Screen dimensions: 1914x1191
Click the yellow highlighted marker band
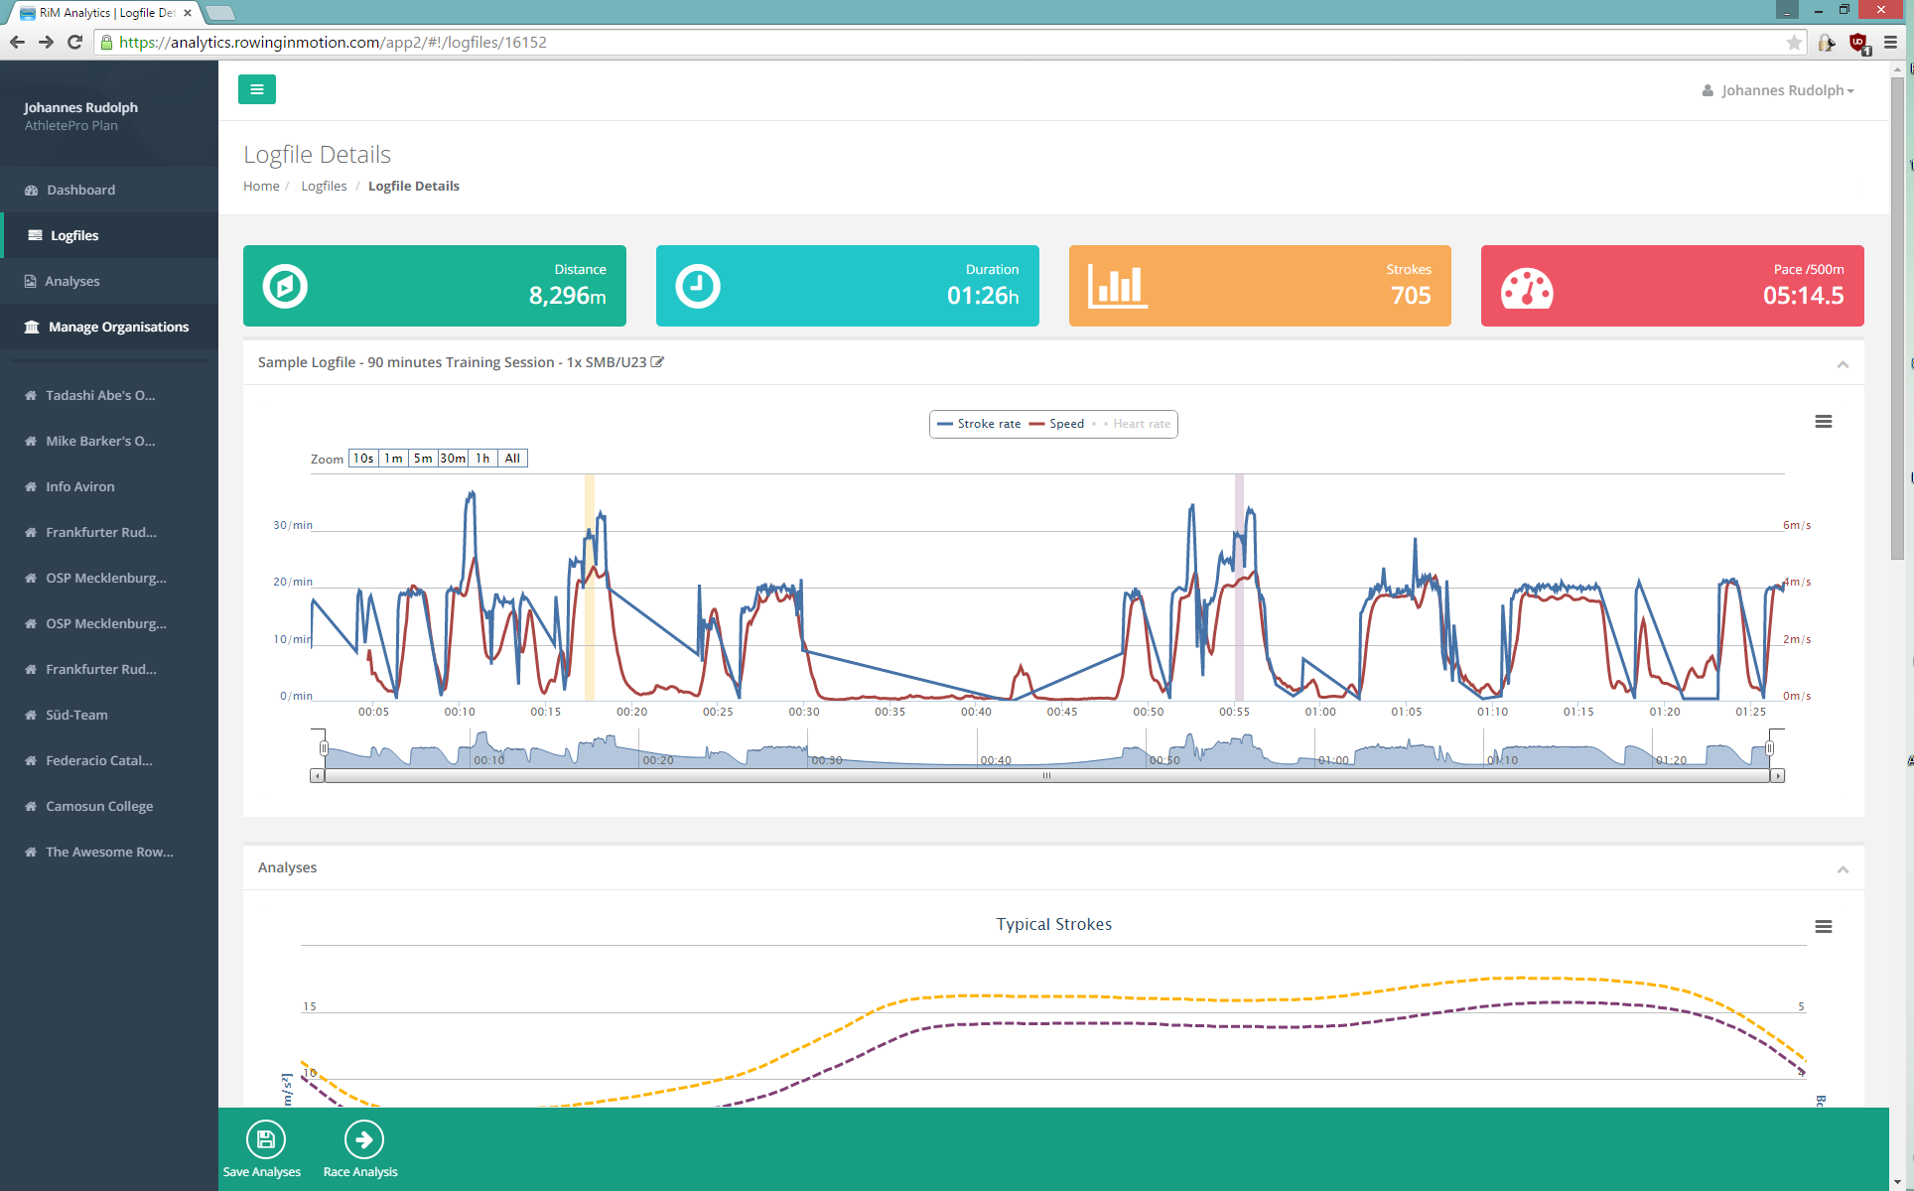click(590, 588)
